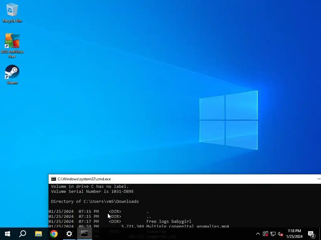
Task: Open Settings gear on the taskbar
Action: (69, 234)
